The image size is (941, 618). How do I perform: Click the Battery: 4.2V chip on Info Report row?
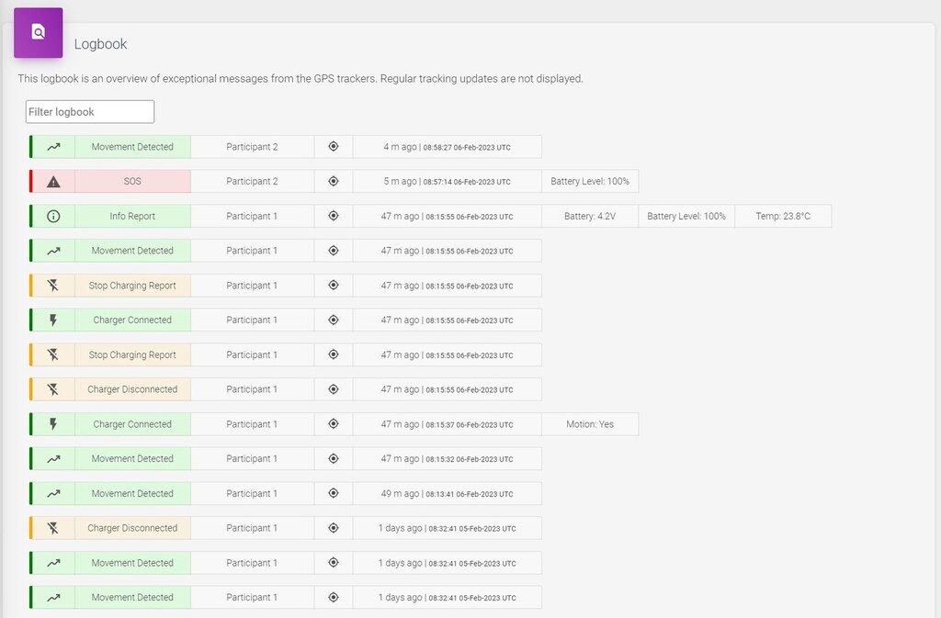[589, 216]
